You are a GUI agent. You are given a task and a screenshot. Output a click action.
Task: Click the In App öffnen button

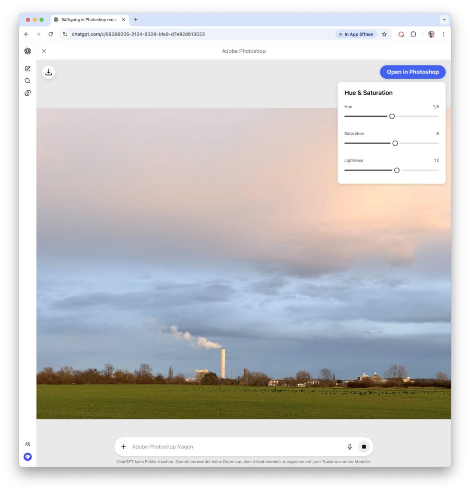coord(356,34)
